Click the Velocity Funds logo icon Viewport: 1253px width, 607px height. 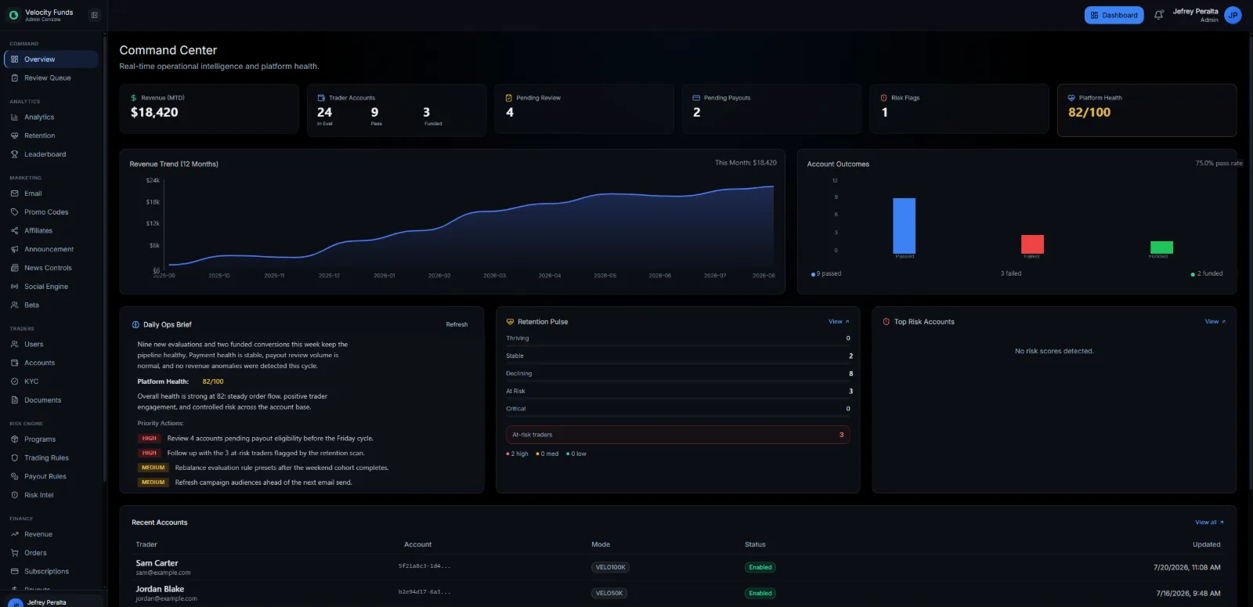coord(13,15)
